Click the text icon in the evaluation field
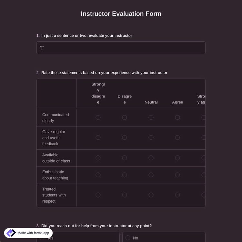The image size is (242, 242). (42, 48)
